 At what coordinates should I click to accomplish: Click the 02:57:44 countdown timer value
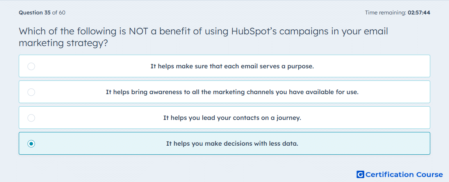pos(419,12)
